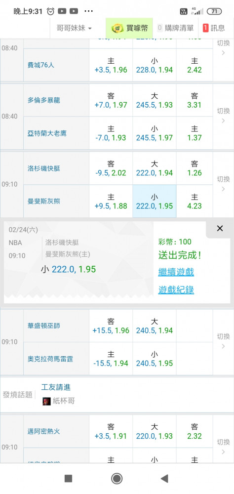Select 費城76人 moneyline 2.42

point(195,65)
